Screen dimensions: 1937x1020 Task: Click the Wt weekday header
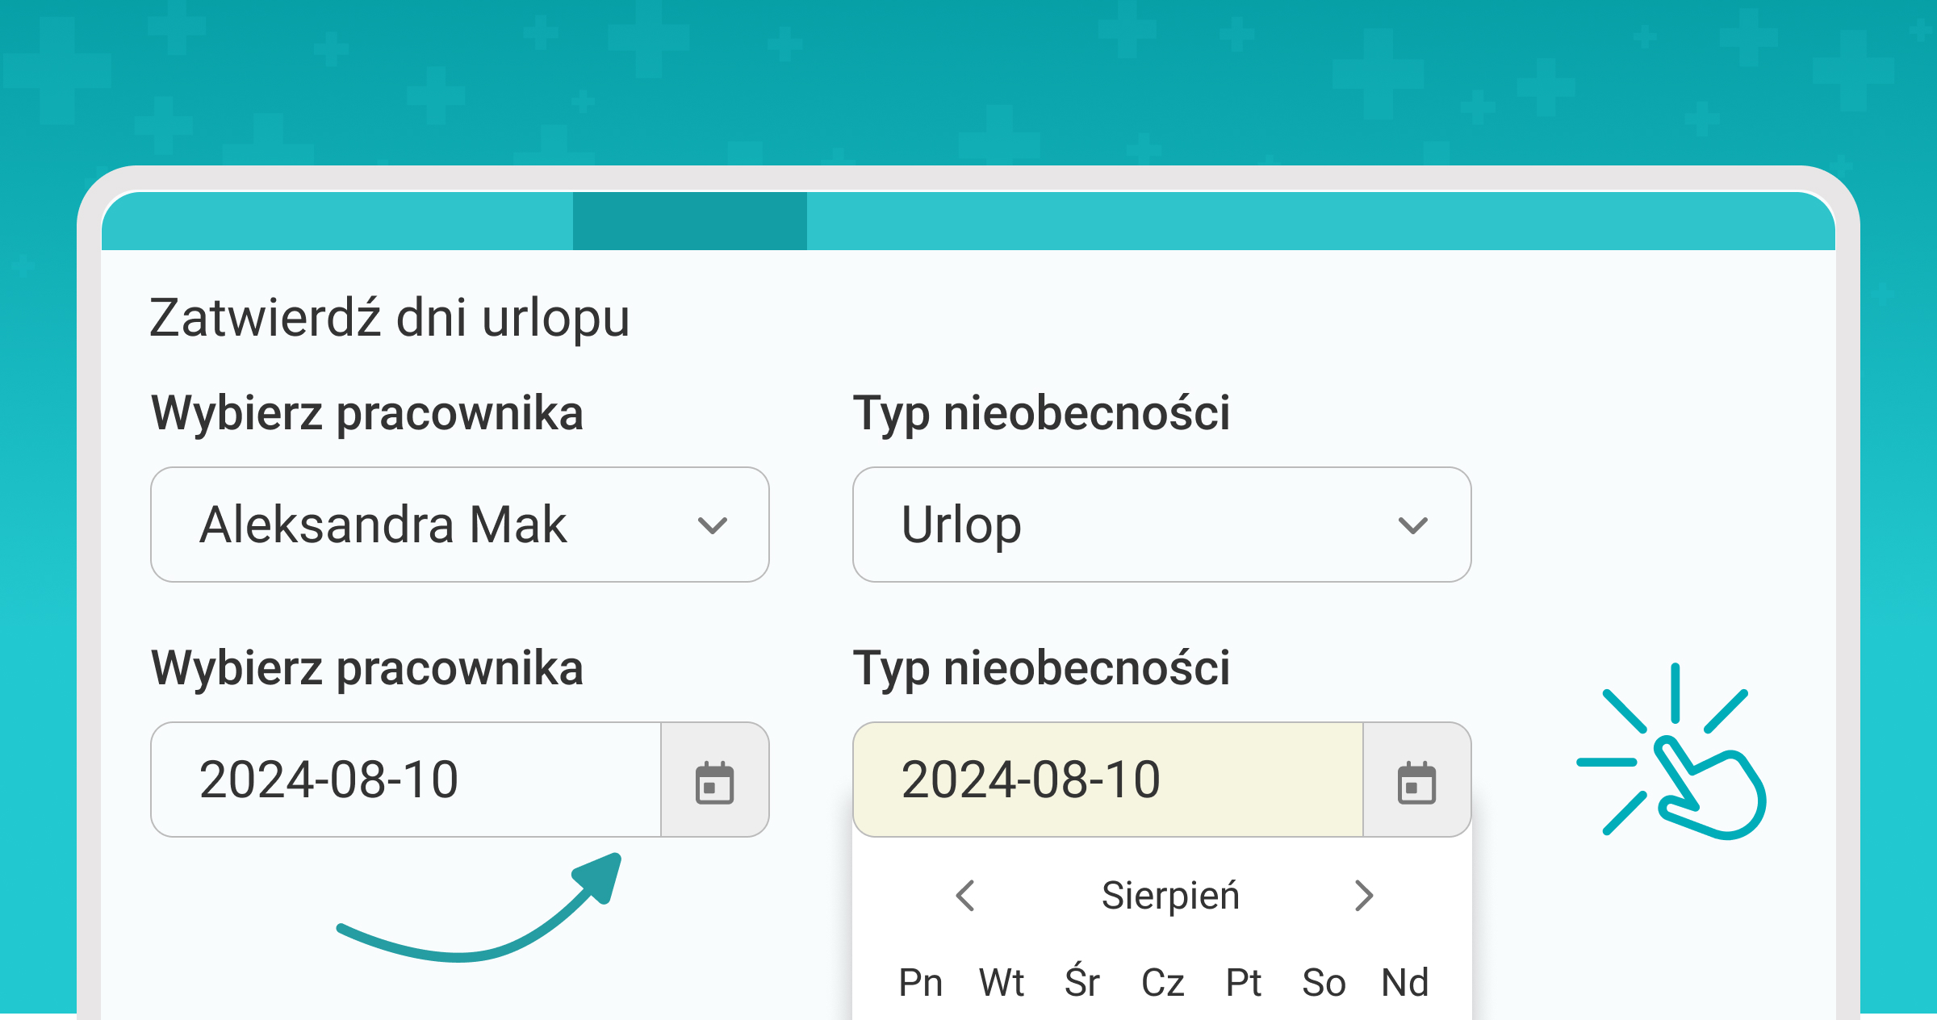pyautogui.click(x=1002, y=983)
